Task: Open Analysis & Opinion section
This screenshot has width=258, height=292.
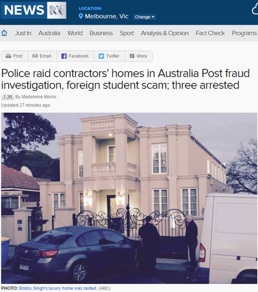Action: (165, 33)
